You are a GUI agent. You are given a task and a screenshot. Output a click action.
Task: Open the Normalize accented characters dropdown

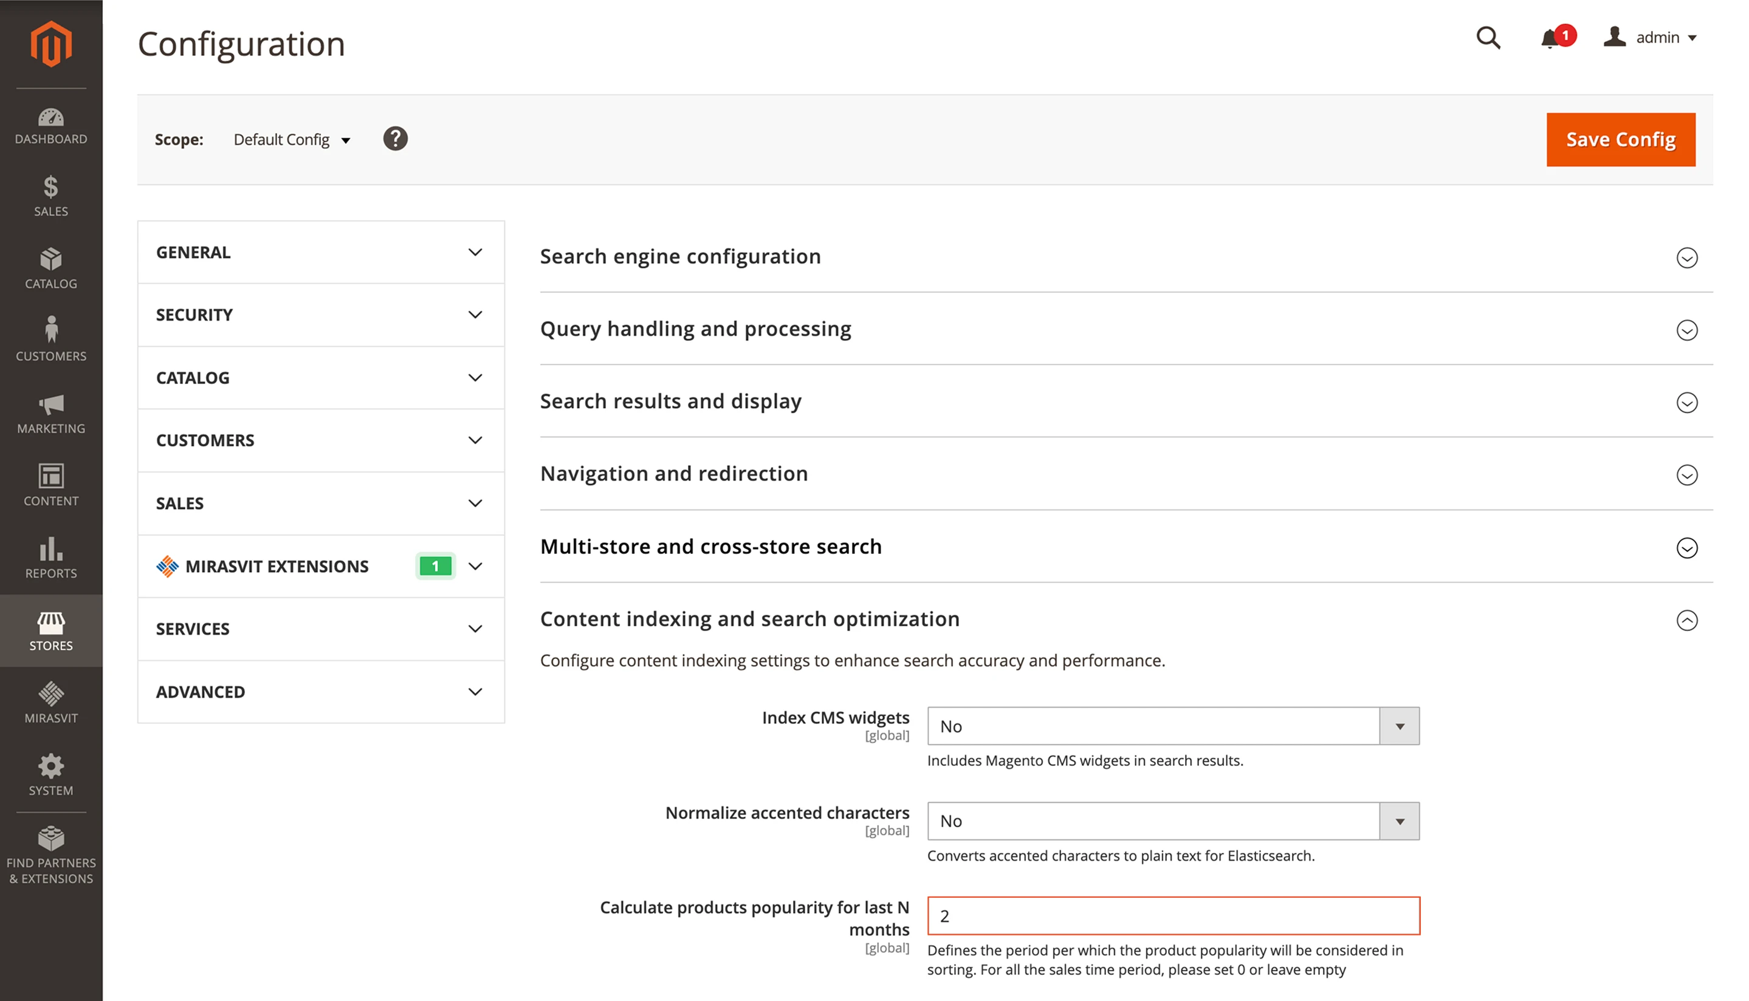(x=1173, y=820)
